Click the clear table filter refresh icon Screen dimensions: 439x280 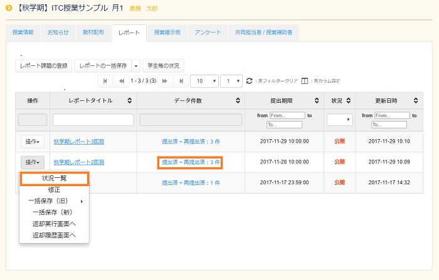pyautogui.click(x=250, y=81)
